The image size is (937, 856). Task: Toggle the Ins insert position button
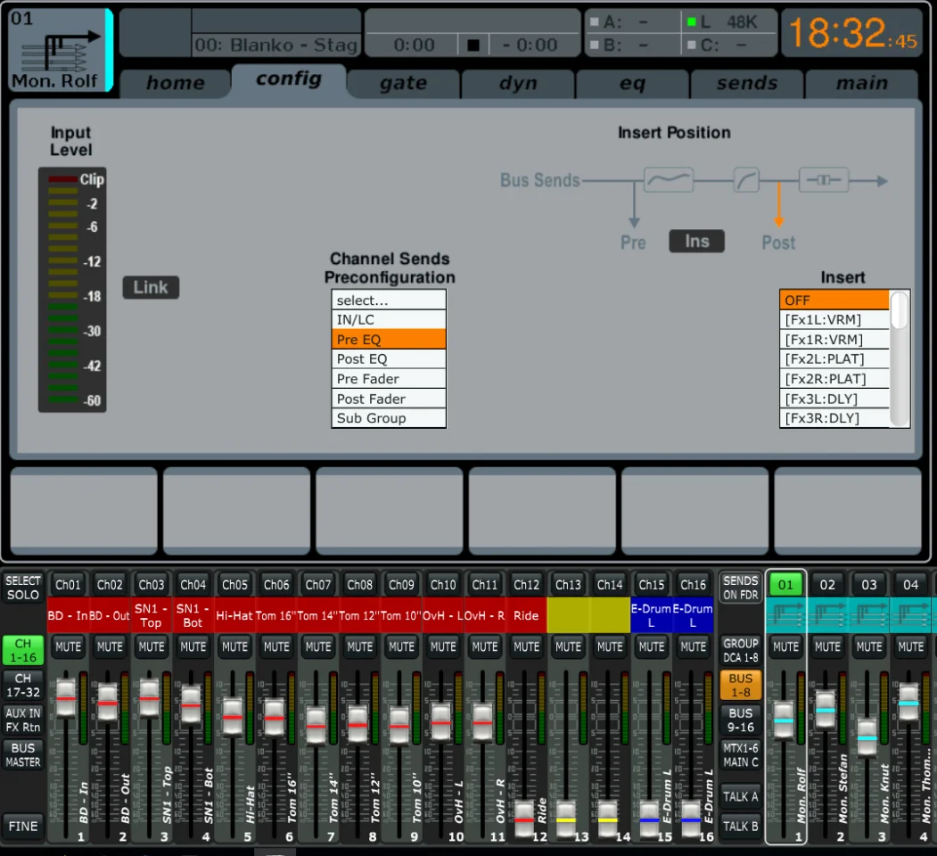point(696,242)
